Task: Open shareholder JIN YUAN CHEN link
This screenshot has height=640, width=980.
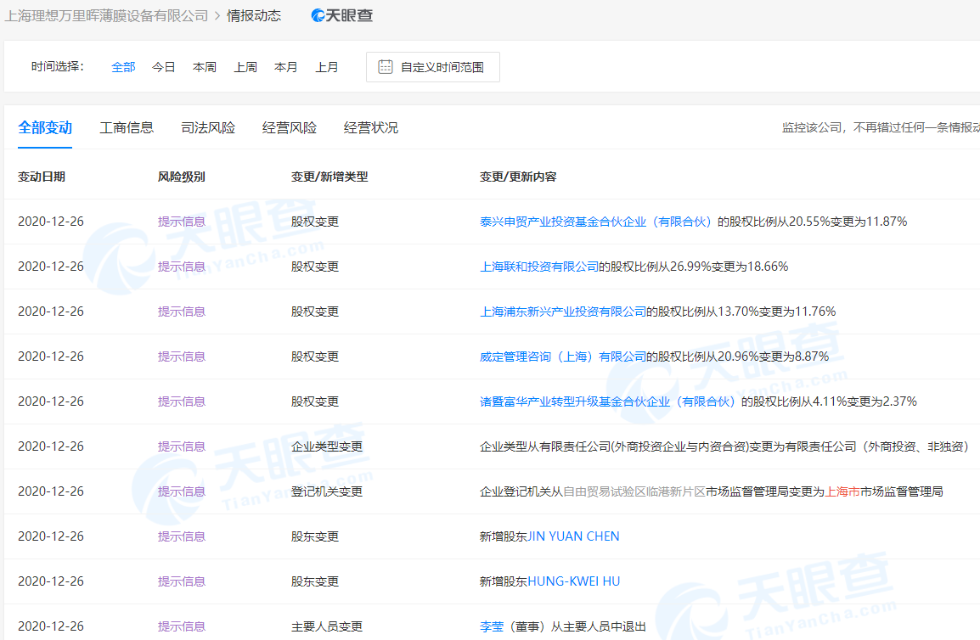Action: click(574, 536)
